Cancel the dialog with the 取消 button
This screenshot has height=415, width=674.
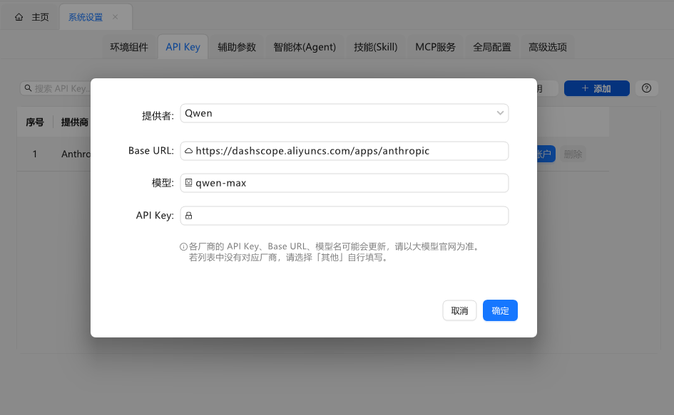(459, 310)
